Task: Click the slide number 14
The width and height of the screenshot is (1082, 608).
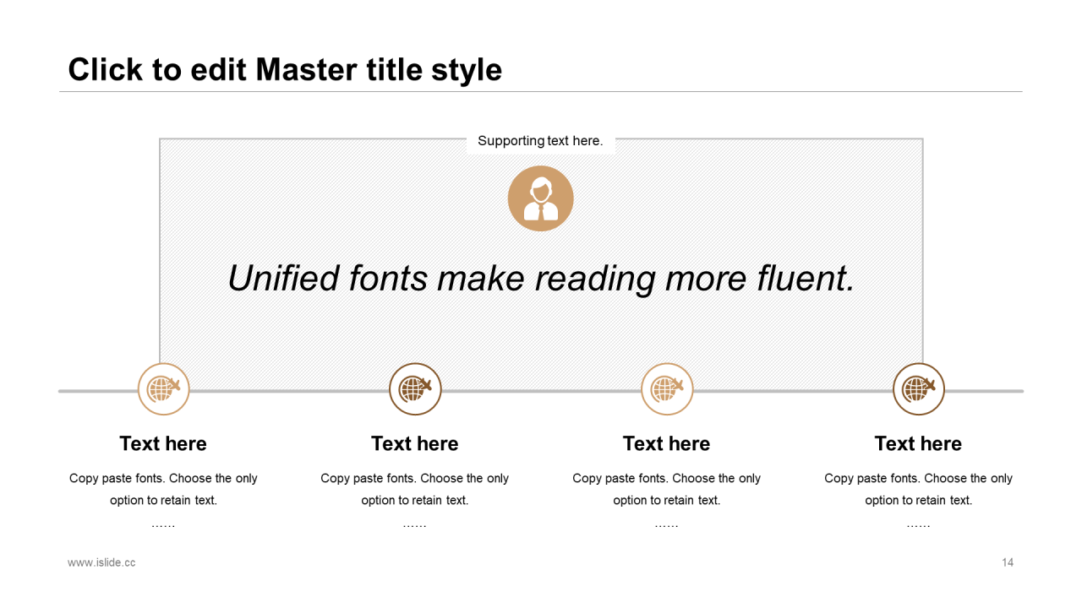Action: [x=1008, y=562]
